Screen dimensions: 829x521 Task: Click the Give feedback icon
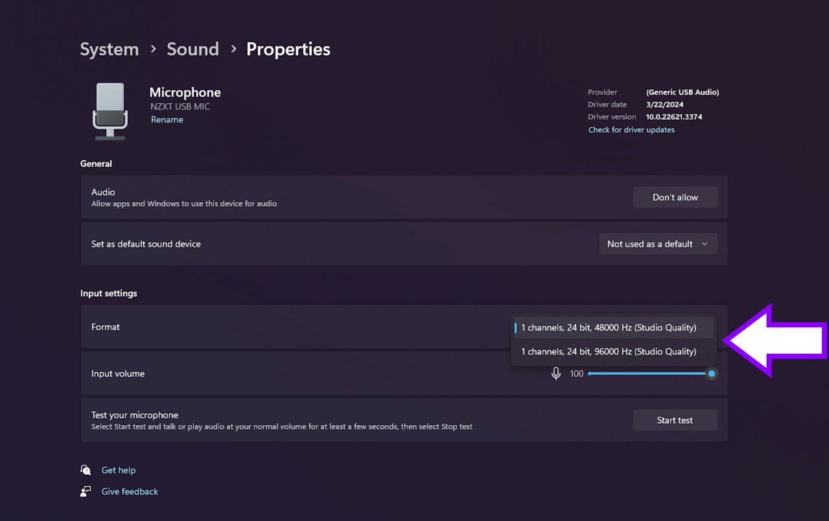pos(86,491)
